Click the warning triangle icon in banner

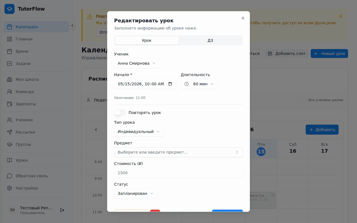pos(90,17)
